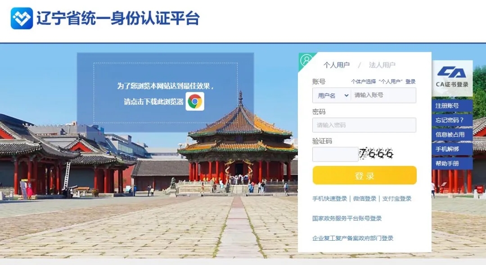Expand the 用户名 account type dropdown

(331, 95)
